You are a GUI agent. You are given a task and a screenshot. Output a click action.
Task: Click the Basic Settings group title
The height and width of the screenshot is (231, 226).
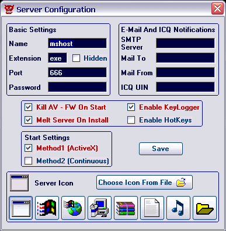(33, 30)
